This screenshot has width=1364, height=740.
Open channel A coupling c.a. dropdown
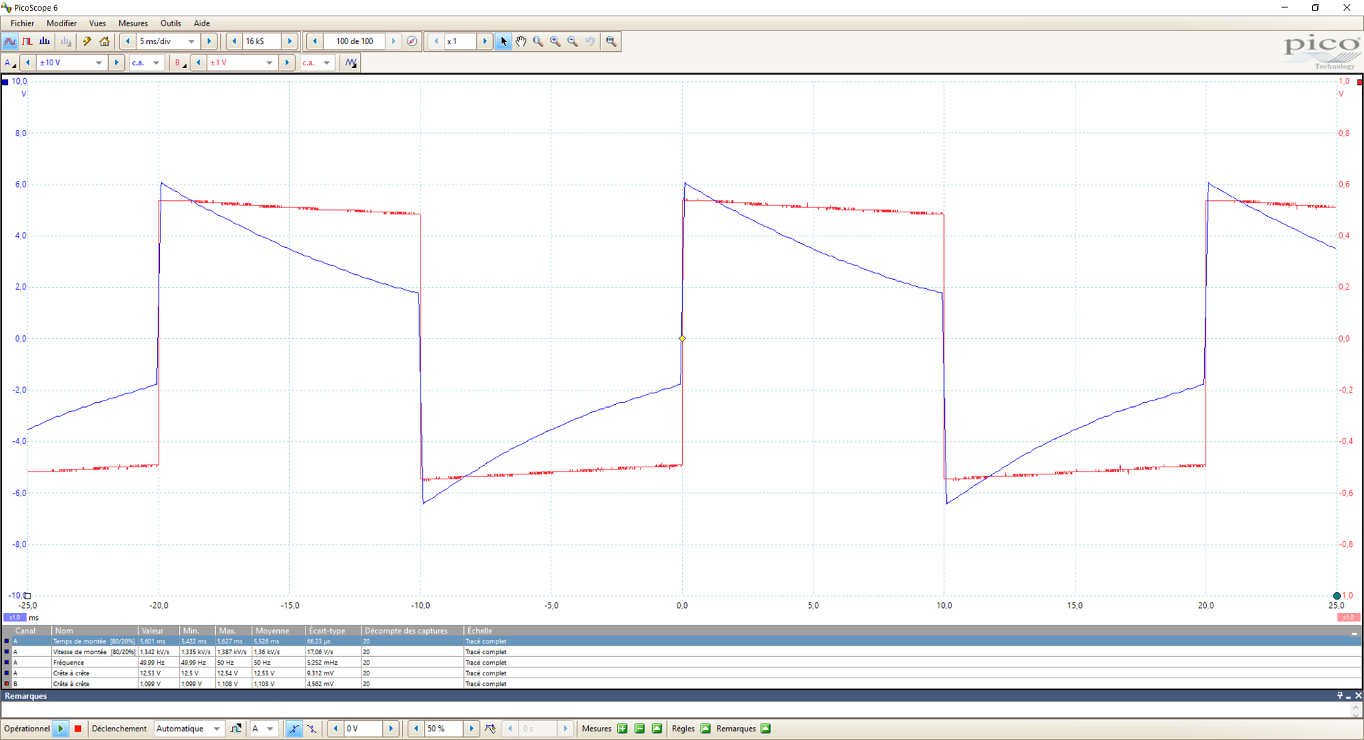[x=146, y=63]
